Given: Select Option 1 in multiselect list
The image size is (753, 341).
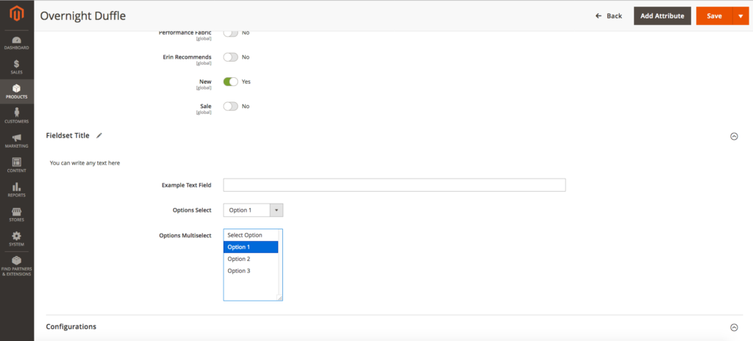Looking at the screenshot, I should click(251, 247).
